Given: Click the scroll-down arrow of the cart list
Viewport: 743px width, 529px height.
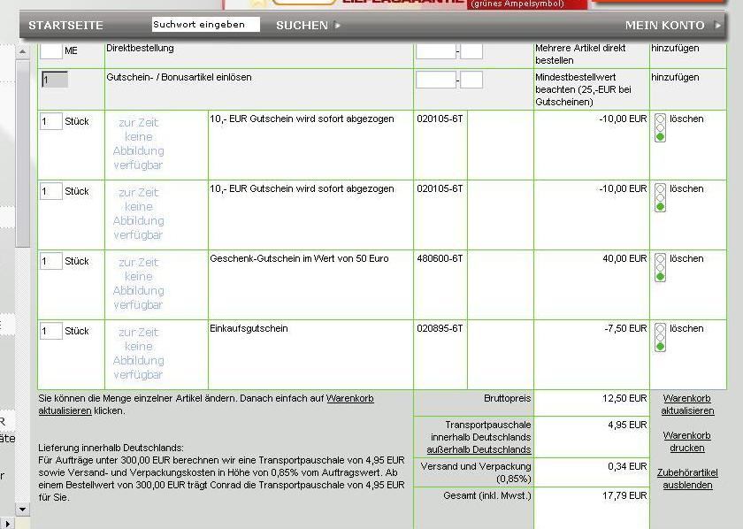Looking at the screenshot, I should coord(22,509).
